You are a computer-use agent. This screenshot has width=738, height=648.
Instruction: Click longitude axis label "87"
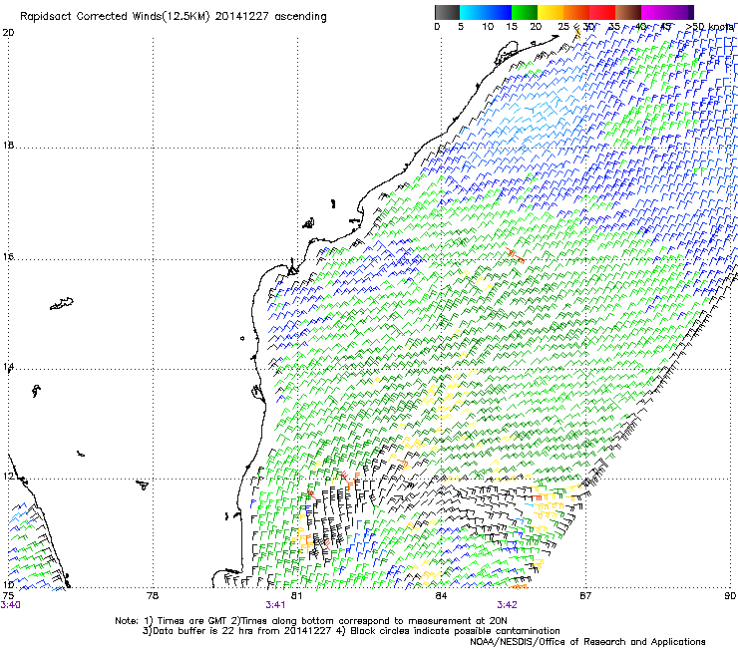click(x=585, y=595)
